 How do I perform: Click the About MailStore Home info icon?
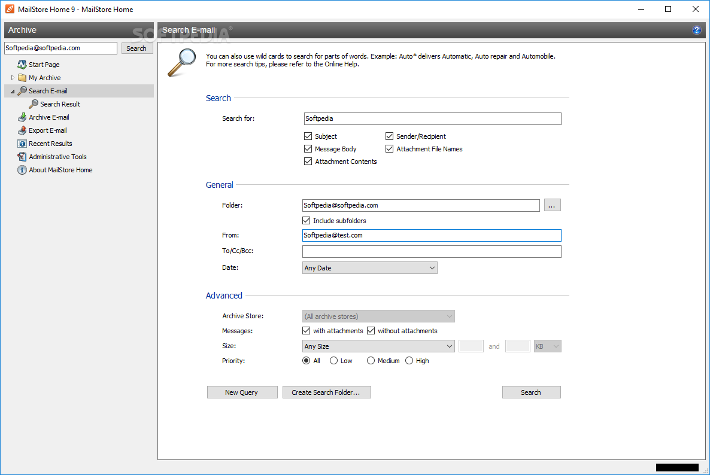pyautogui.click(x=22, y=170)
